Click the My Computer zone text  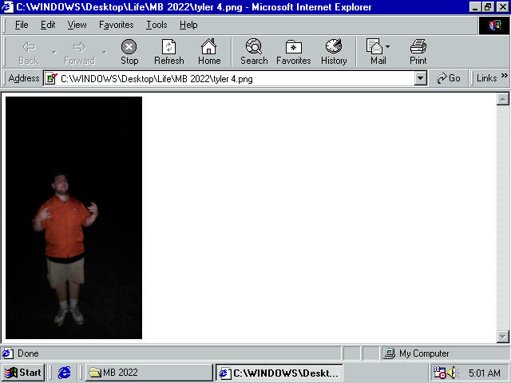coord(424,353)
